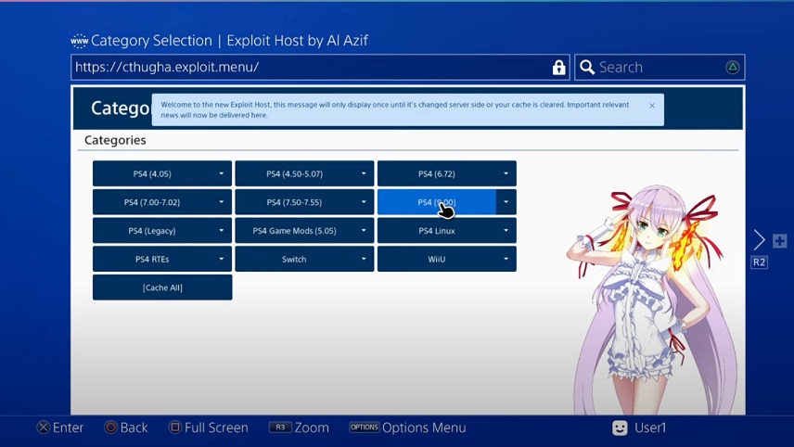The height and width of the screenshot is (447, 794).
Task: Click the Full Screen label
Action: pyautogui.click(x=216, y=428)
